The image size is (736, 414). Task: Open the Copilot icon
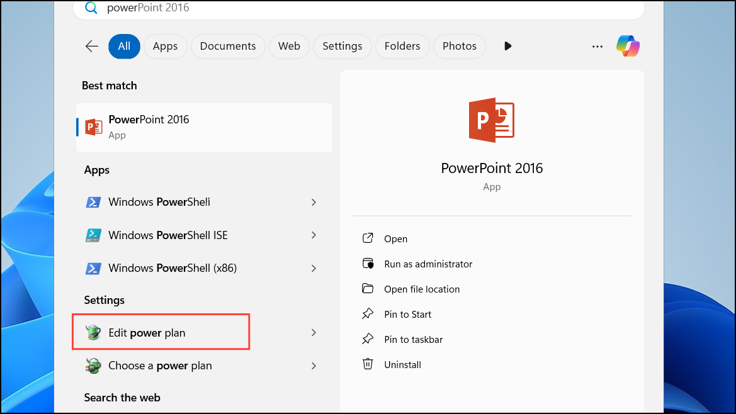628,46
